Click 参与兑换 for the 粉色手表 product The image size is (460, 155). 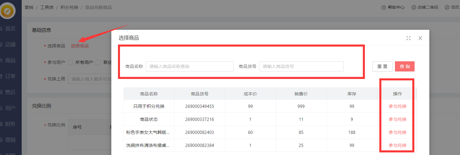pyautogui.click(x=397, y=132)
